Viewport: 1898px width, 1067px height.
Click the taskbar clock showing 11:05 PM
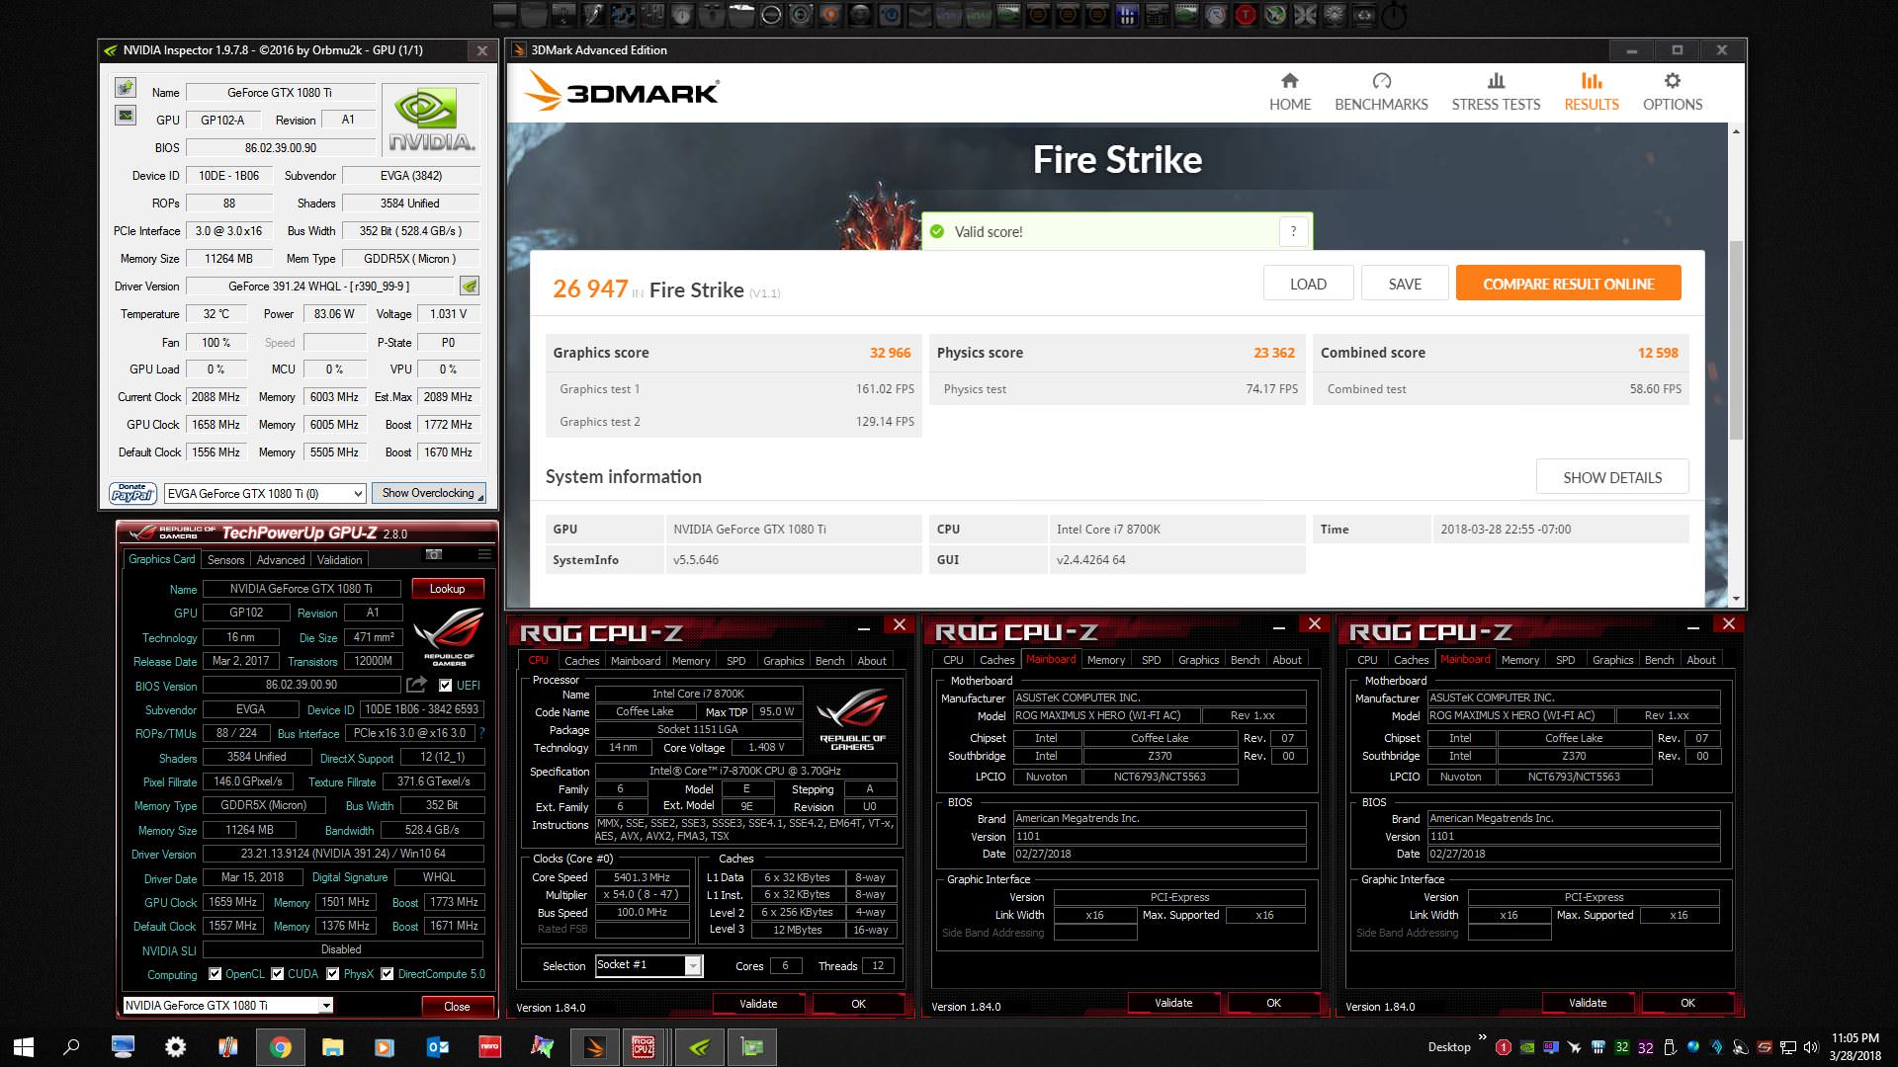[1855, 1046]
